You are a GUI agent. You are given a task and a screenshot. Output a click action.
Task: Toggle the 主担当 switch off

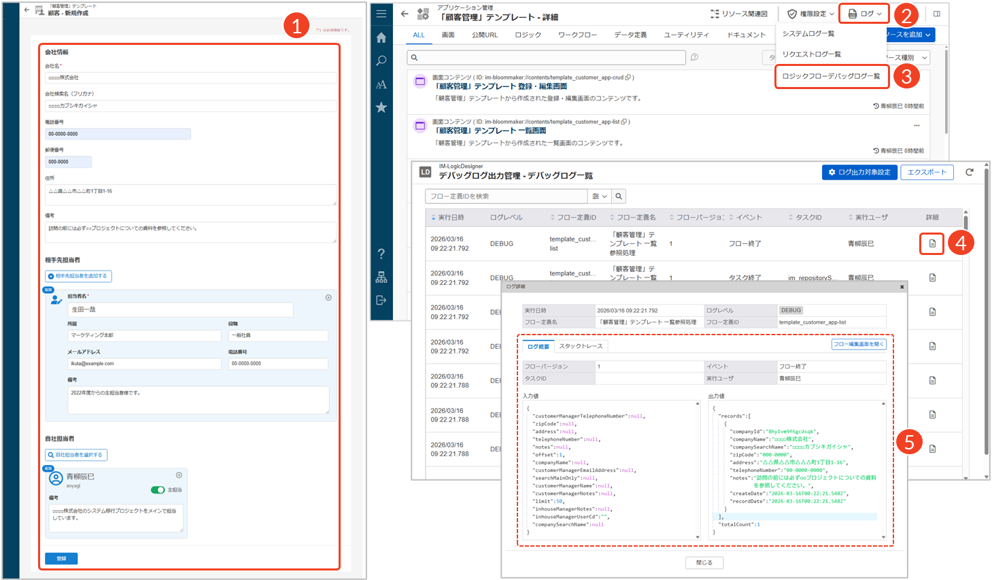coord(158,490)
